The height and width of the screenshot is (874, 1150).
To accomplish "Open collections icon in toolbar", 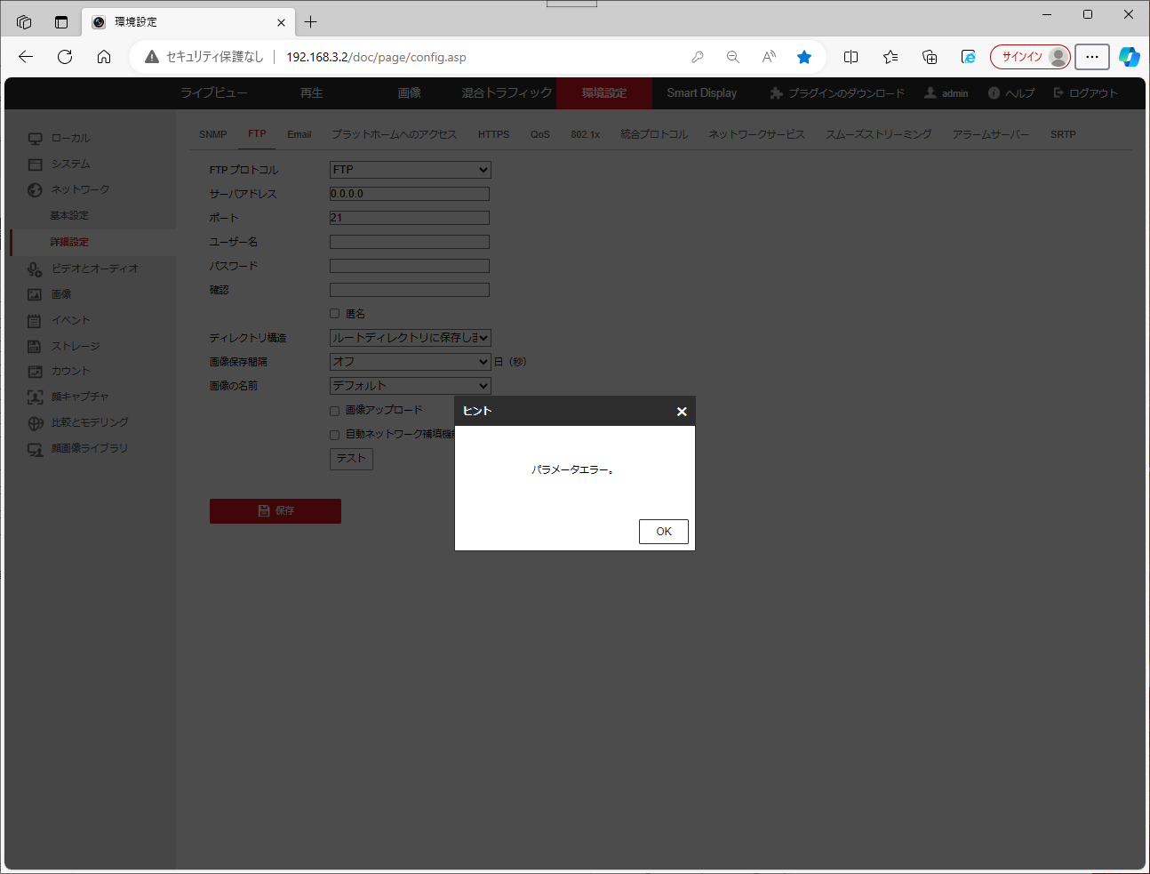I will pos(930,57).
